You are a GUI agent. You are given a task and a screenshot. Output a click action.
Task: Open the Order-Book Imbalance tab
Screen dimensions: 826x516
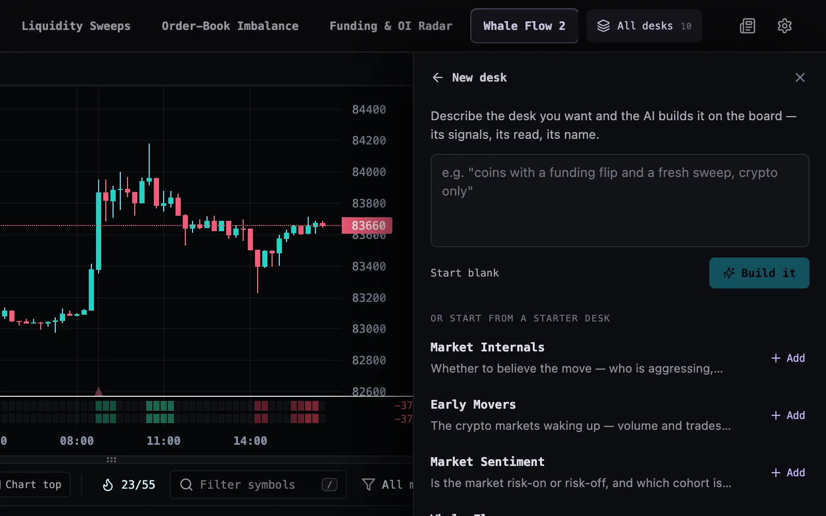[x=230, y=26]
